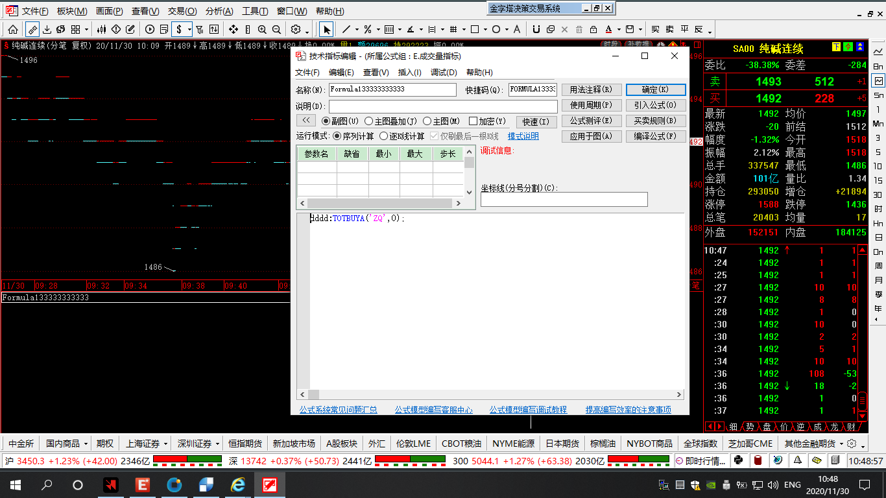Expand the 上海证券 dropdown arrow
This screenshot has width=886, height=498.
(x=165, y=444)
